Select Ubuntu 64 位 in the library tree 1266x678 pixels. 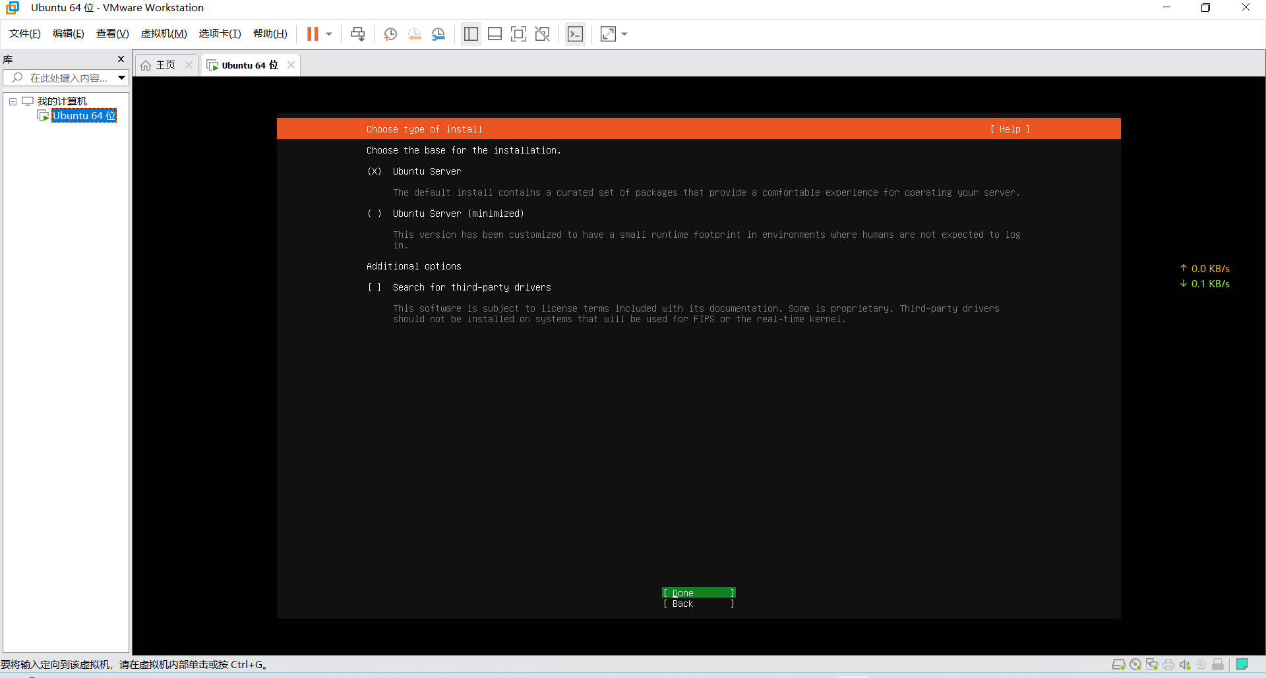[x=84, y=116]
